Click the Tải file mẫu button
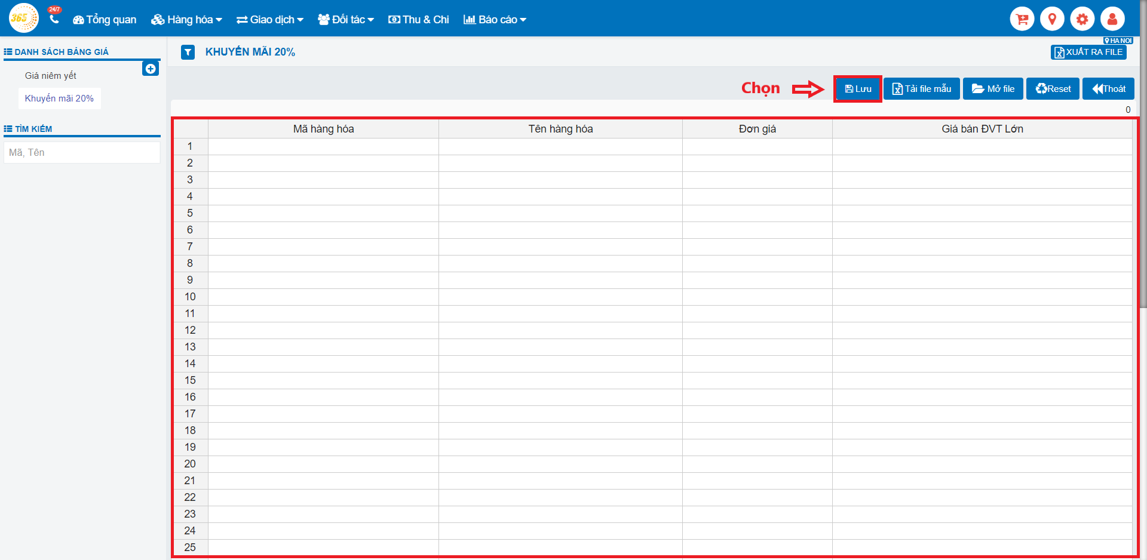 tap(921, 89)
